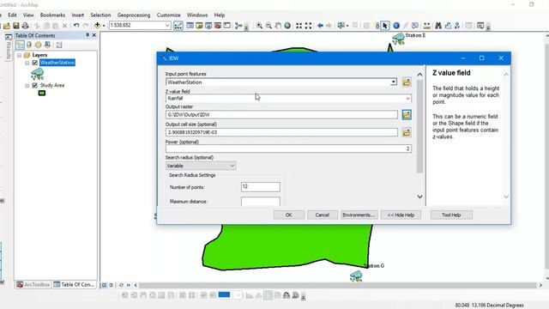The image size is (549, 309).
Task: Save the map document
Action: click(x=16, y=26)
